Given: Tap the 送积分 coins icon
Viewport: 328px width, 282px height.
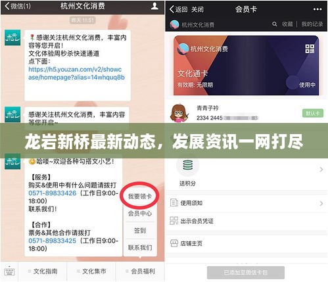Looking at the screenshot, I should [188, 166].
